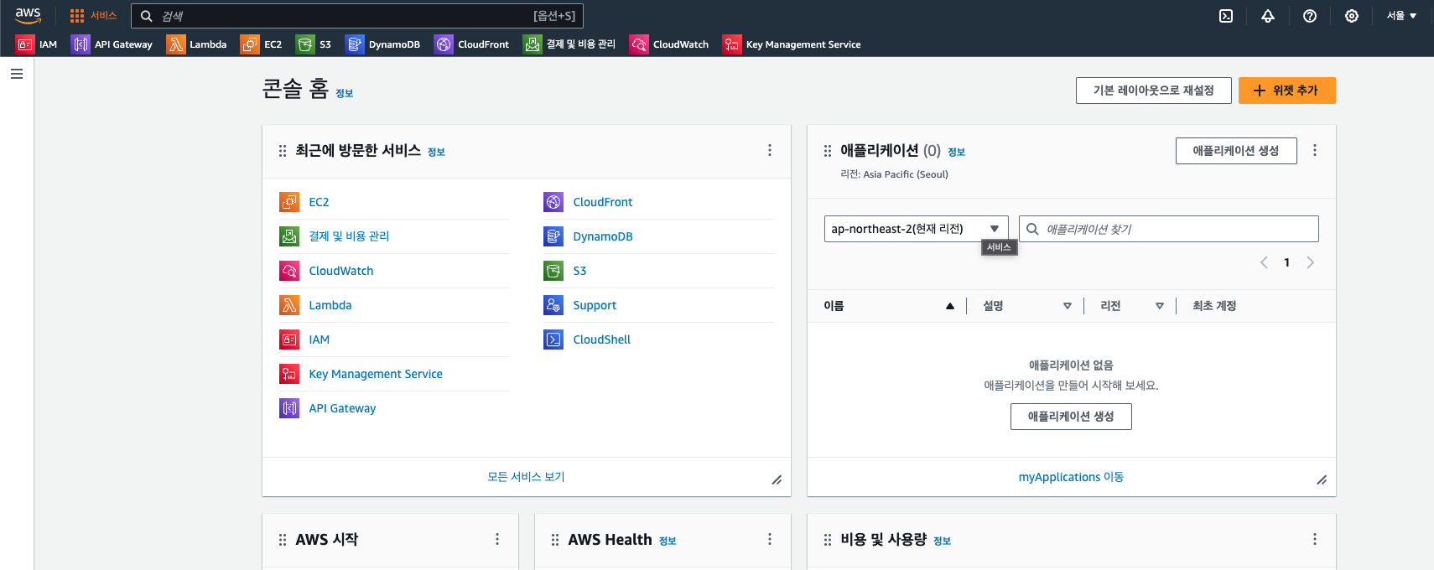Viewport: 1434px width, 570px height.
Task: Click the CloudWatch icon in recently visited
Action: click(x=289, y=271)
